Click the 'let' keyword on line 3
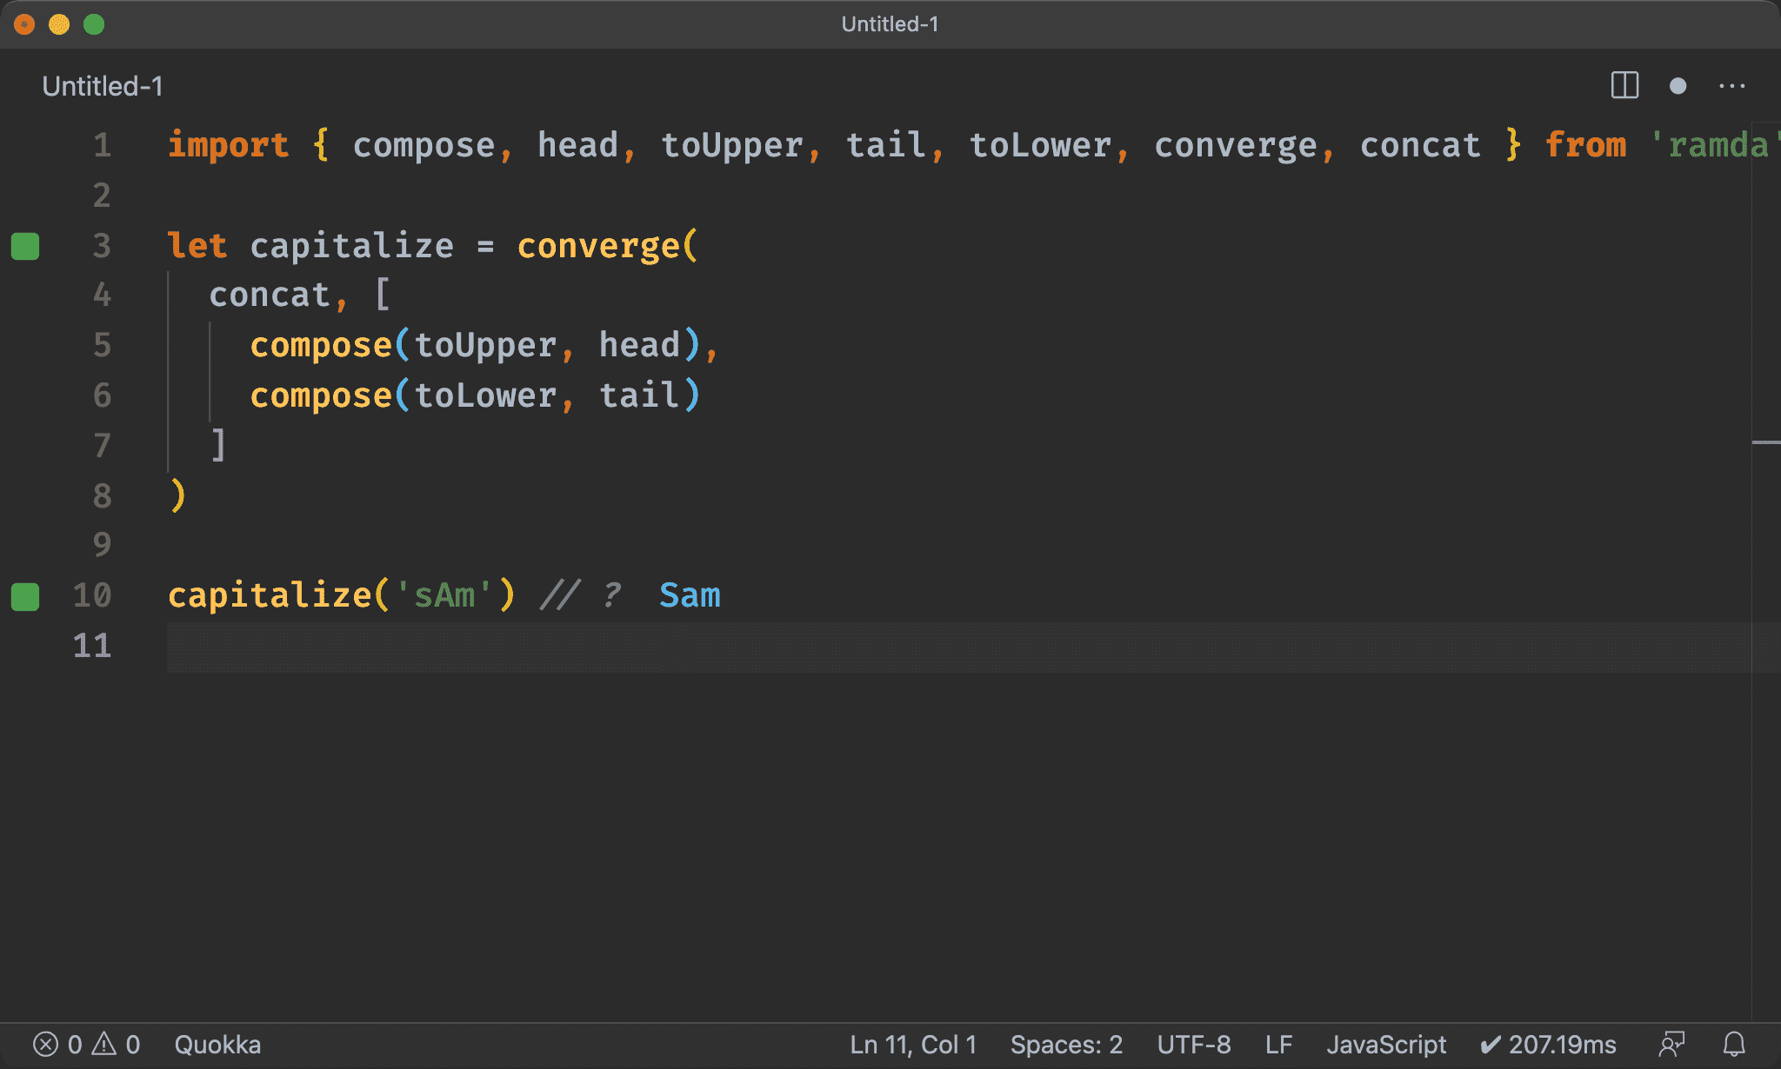Screen dimensions: 1781x1069 coord(197,246)
